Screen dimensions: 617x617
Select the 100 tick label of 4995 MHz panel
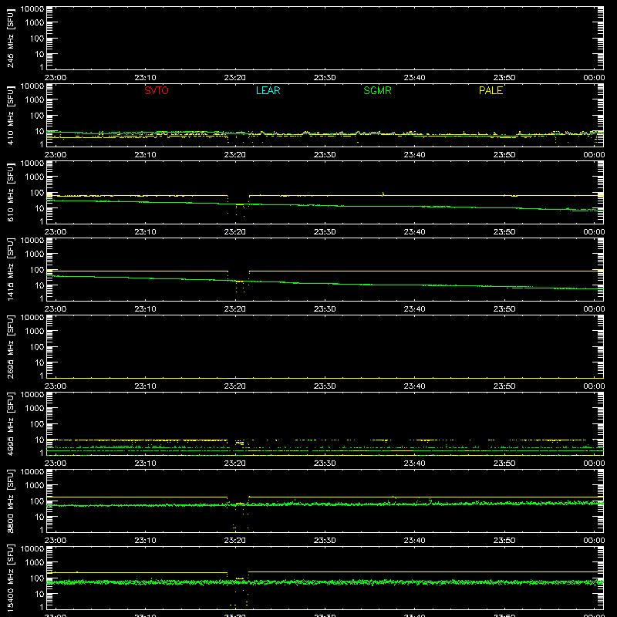point(36,424)
